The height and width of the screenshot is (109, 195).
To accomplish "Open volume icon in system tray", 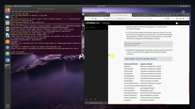I will [184, 6].
